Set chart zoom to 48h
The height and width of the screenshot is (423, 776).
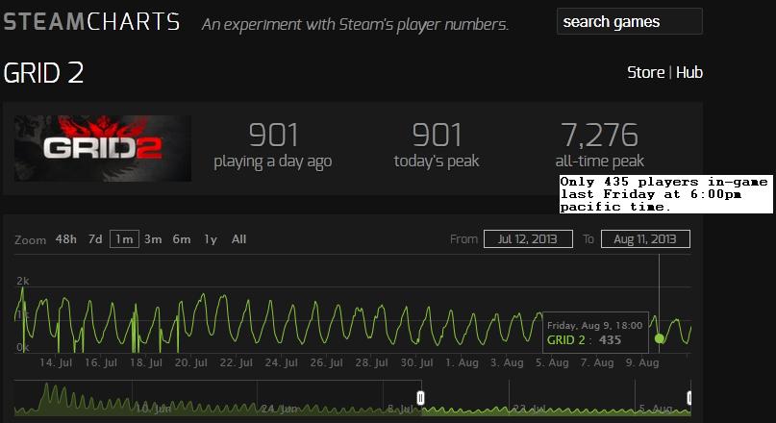[65, 239]
